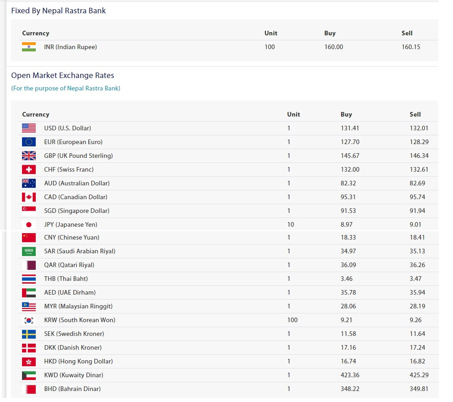This screenshot has width=453, height=402.
Task: Click CHF buy rate 132.00
Action: tap(350, 169)
